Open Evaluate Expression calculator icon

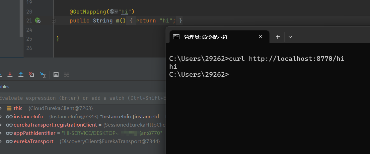pos(56,75)
